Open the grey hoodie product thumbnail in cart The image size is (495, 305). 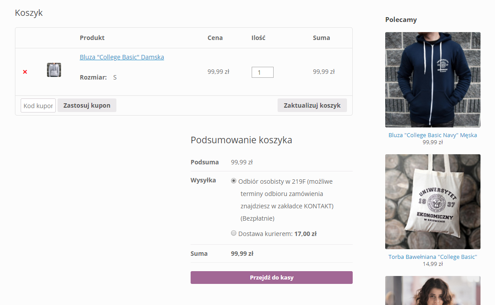point(54,70)
